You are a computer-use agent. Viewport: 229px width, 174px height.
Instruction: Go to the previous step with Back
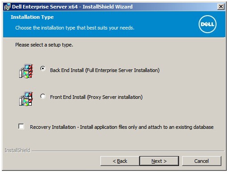[x=120, y=161]
